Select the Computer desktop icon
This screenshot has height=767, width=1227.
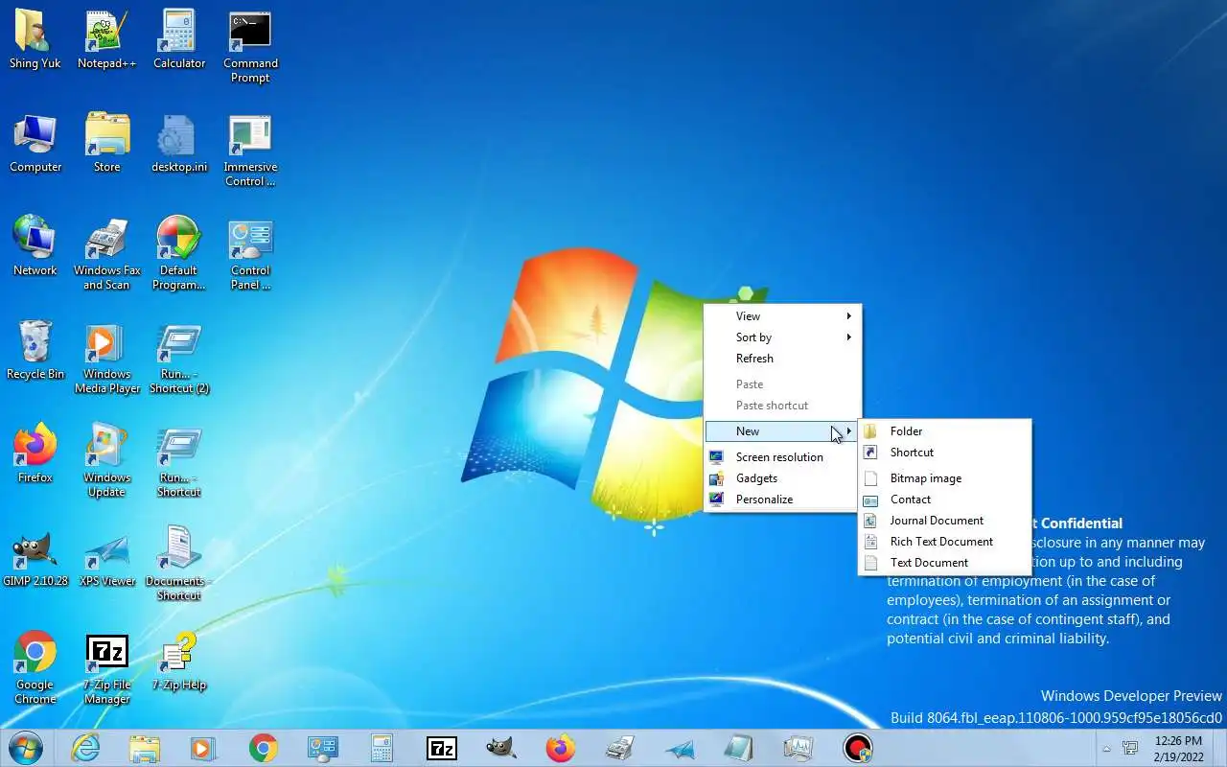[35, 144]
